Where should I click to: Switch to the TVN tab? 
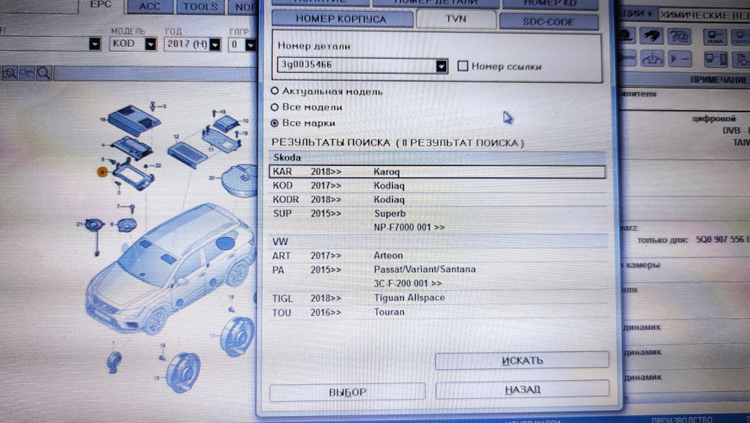(x=455, y=19)
